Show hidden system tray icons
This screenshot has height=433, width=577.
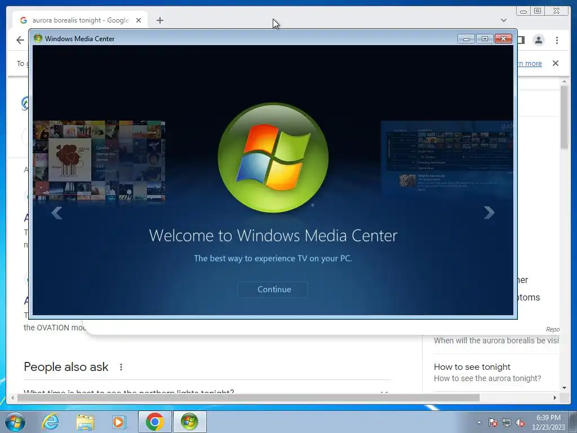479,422
